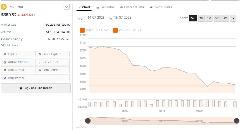The image size is (242, 130).
Task: Open the Rank 5 link
Action: (x=17, y=54)
